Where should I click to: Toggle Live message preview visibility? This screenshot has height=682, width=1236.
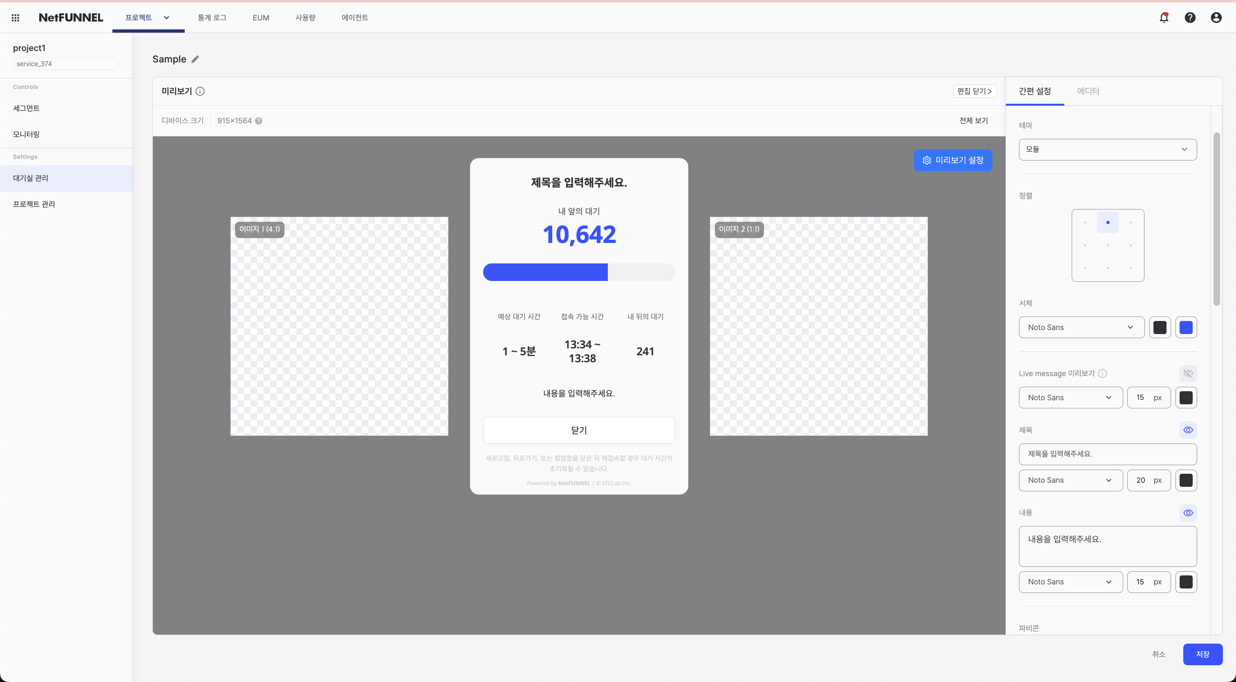tap(1188, 373)
